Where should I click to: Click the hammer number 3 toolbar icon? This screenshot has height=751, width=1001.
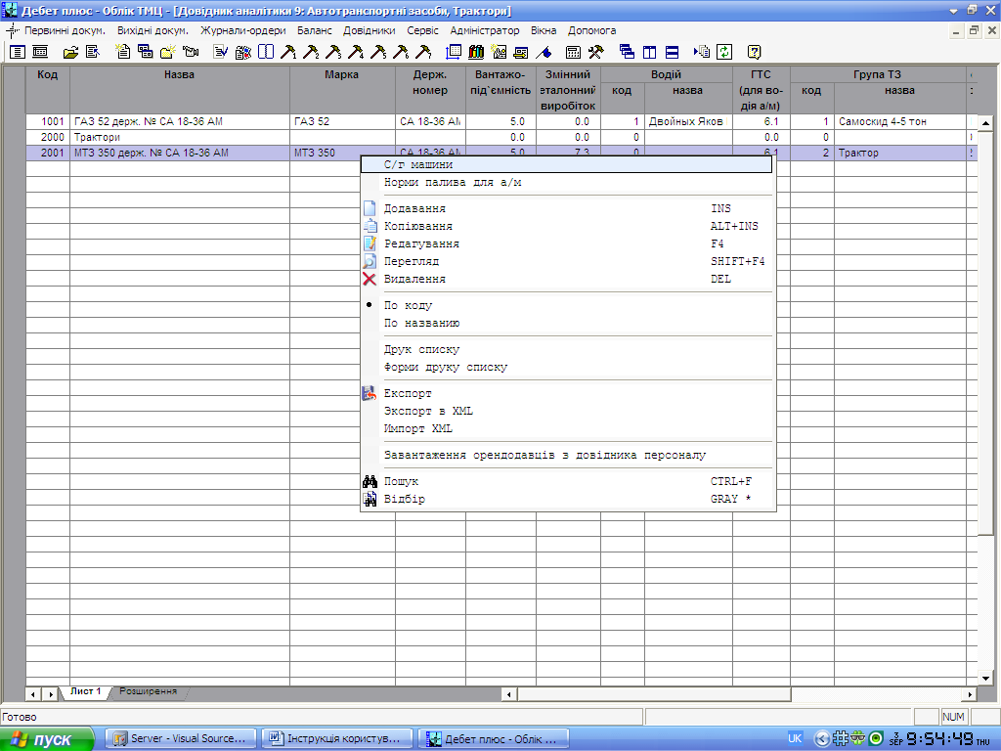tap(333, 53)
